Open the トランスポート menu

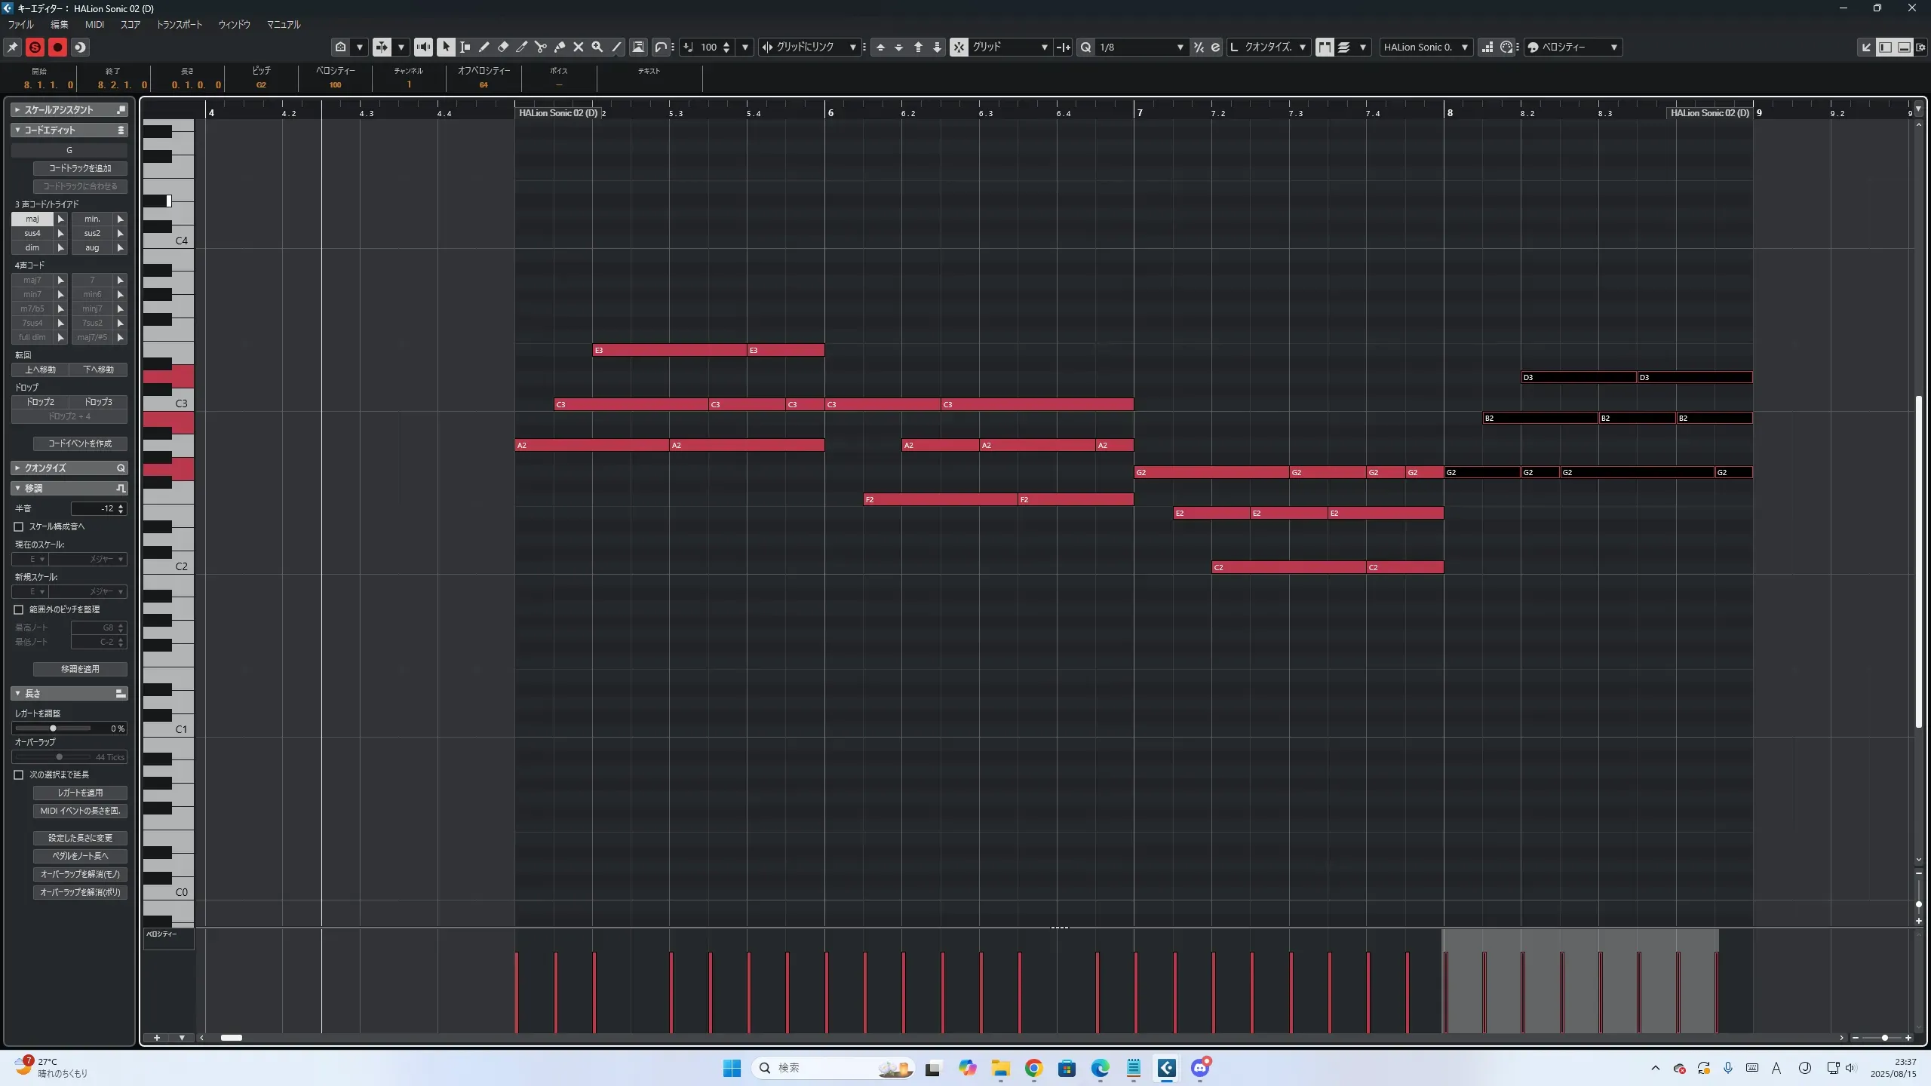point(179,24)
